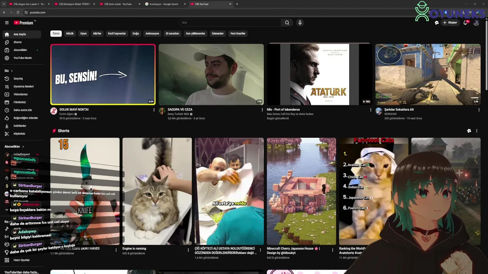The width and height of the screenshot is (488, 274).
Task: Open Shorts in the sidebar
Action: point(21,42)
